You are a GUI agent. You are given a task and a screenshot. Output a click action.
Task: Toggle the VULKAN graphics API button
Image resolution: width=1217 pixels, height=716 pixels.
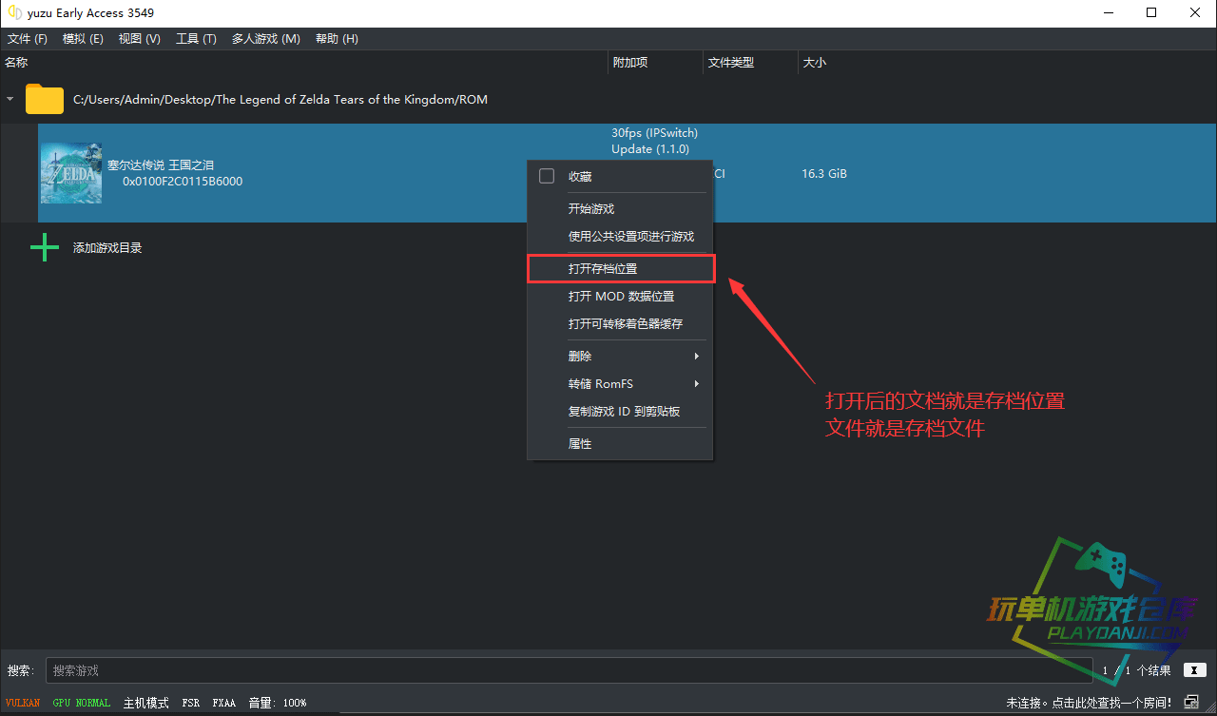[23, 703]
